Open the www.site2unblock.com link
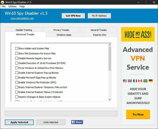 [22, 18]
